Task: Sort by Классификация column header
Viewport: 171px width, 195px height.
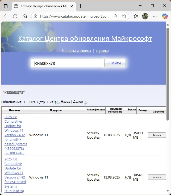Action: click(96, 110)
